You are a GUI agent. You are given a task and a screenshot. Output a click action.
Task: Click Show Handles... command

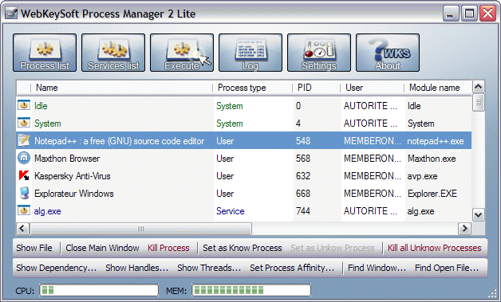(x=136, y=268)
